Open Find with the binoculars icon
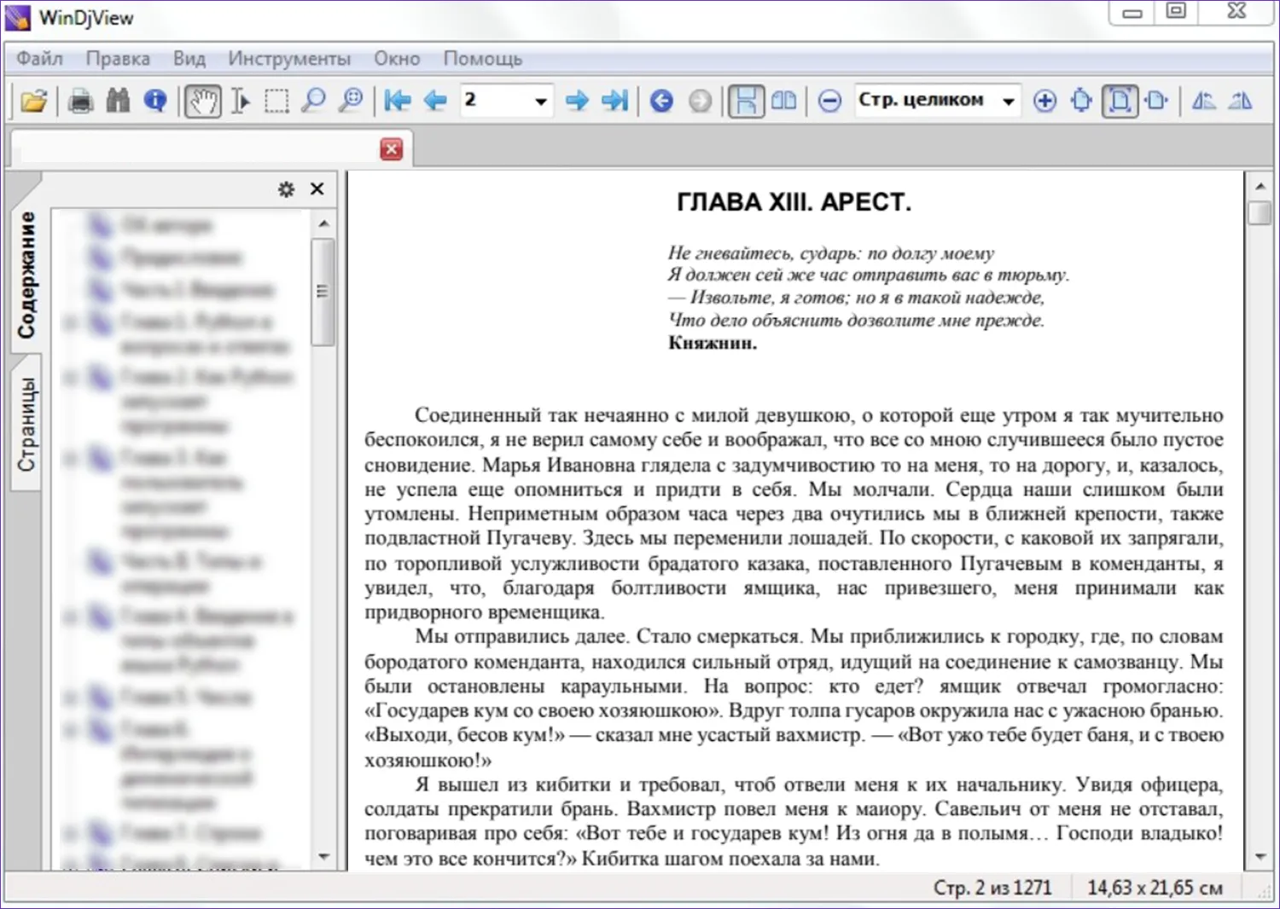Viewport: 1280px width, 909px height. pos(118,101)
